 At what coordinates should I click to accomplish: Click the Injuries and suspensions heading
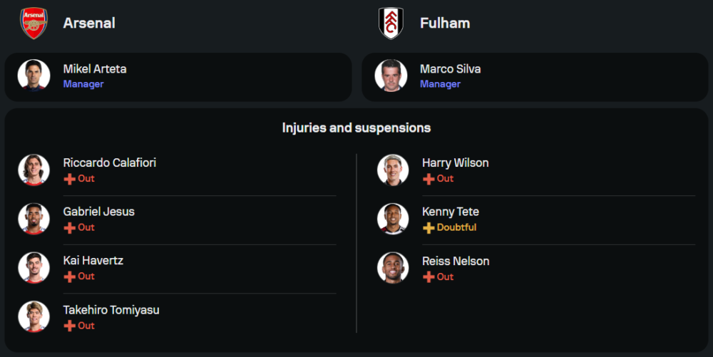(x=356, y=128)
